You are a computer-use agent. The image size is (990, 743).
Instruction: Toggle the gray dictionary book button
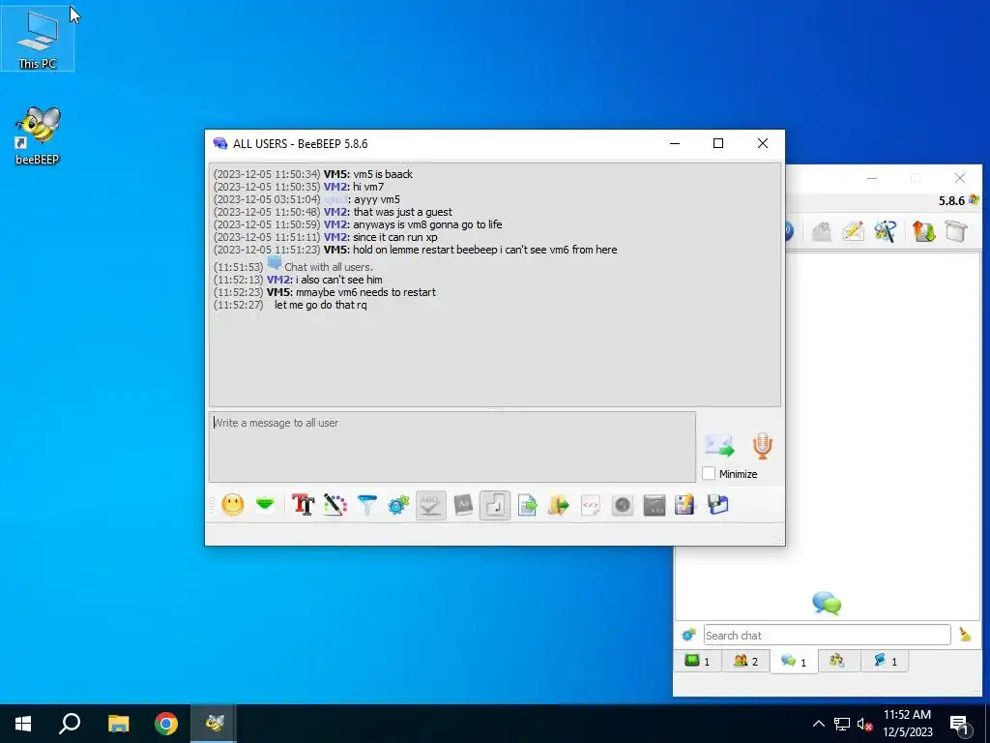pos(463,505)
